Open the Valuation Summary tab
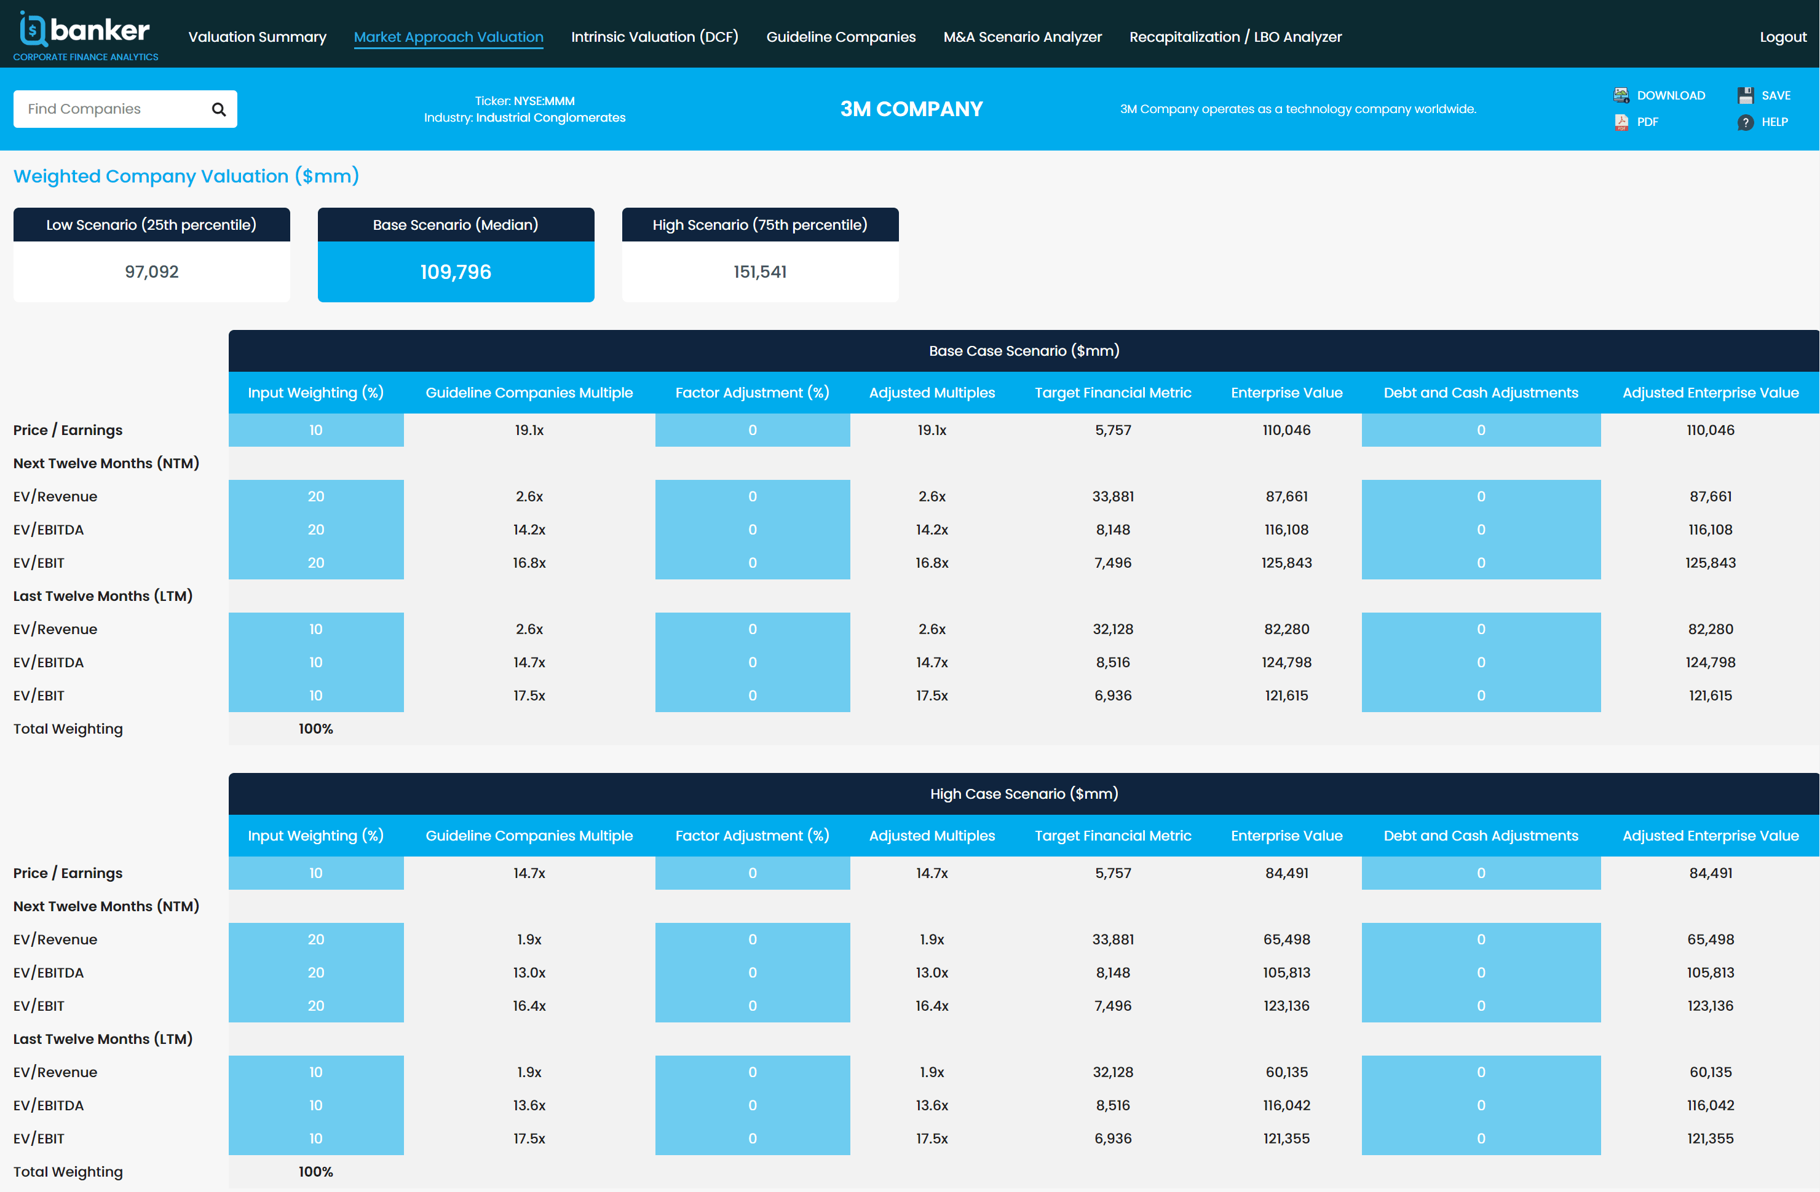 click(x=257, y=37)
